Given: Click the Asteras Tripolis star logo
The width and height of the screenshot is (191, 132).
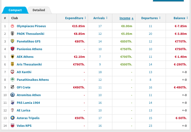Looking at the screenshot, I should [13, 118].
